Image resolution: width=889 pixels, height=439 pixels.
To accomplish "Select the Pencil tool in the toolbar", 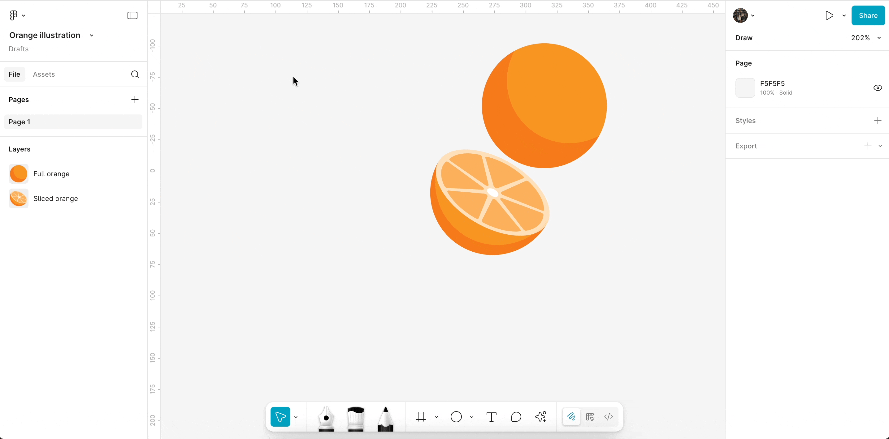I will click(385, 417).
